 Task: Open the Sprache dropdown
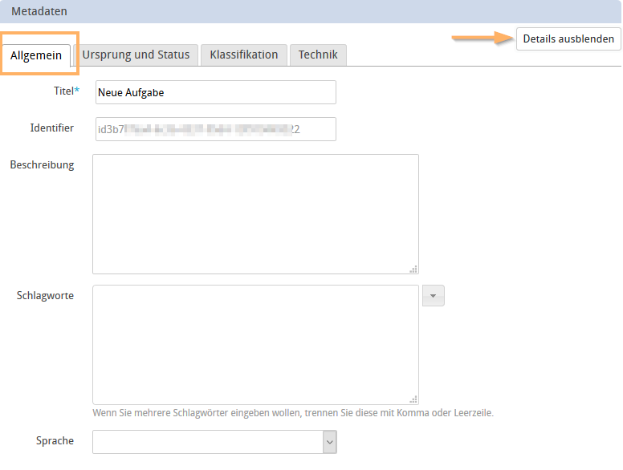pos(214,442)
